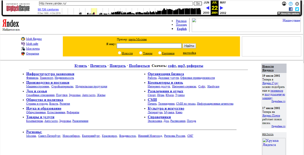Open the Дом и семья category

point(36,91)
